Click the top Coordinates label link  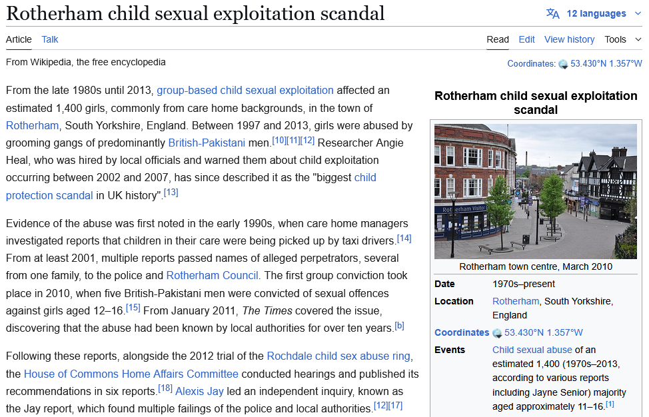coord(531,64)
